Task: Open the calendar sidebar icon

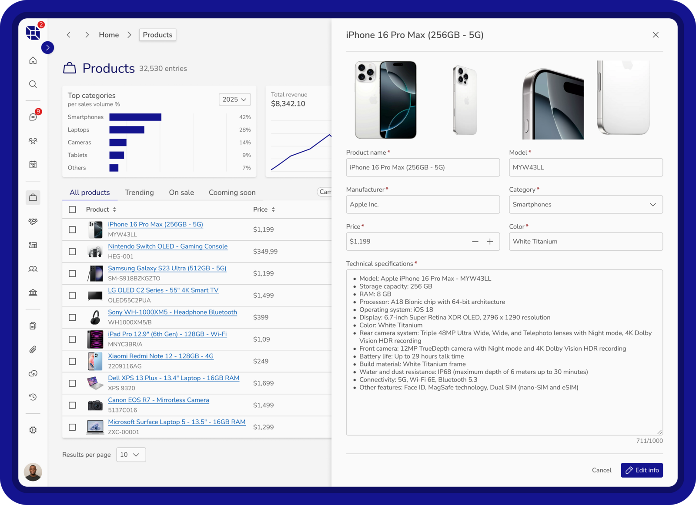Action: pos(33,165)
